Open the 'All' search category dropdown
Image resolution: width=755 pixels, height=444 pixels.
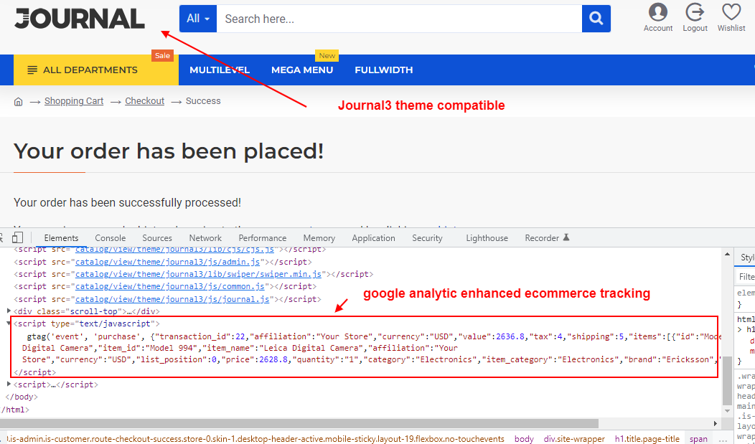click(197, 19)
